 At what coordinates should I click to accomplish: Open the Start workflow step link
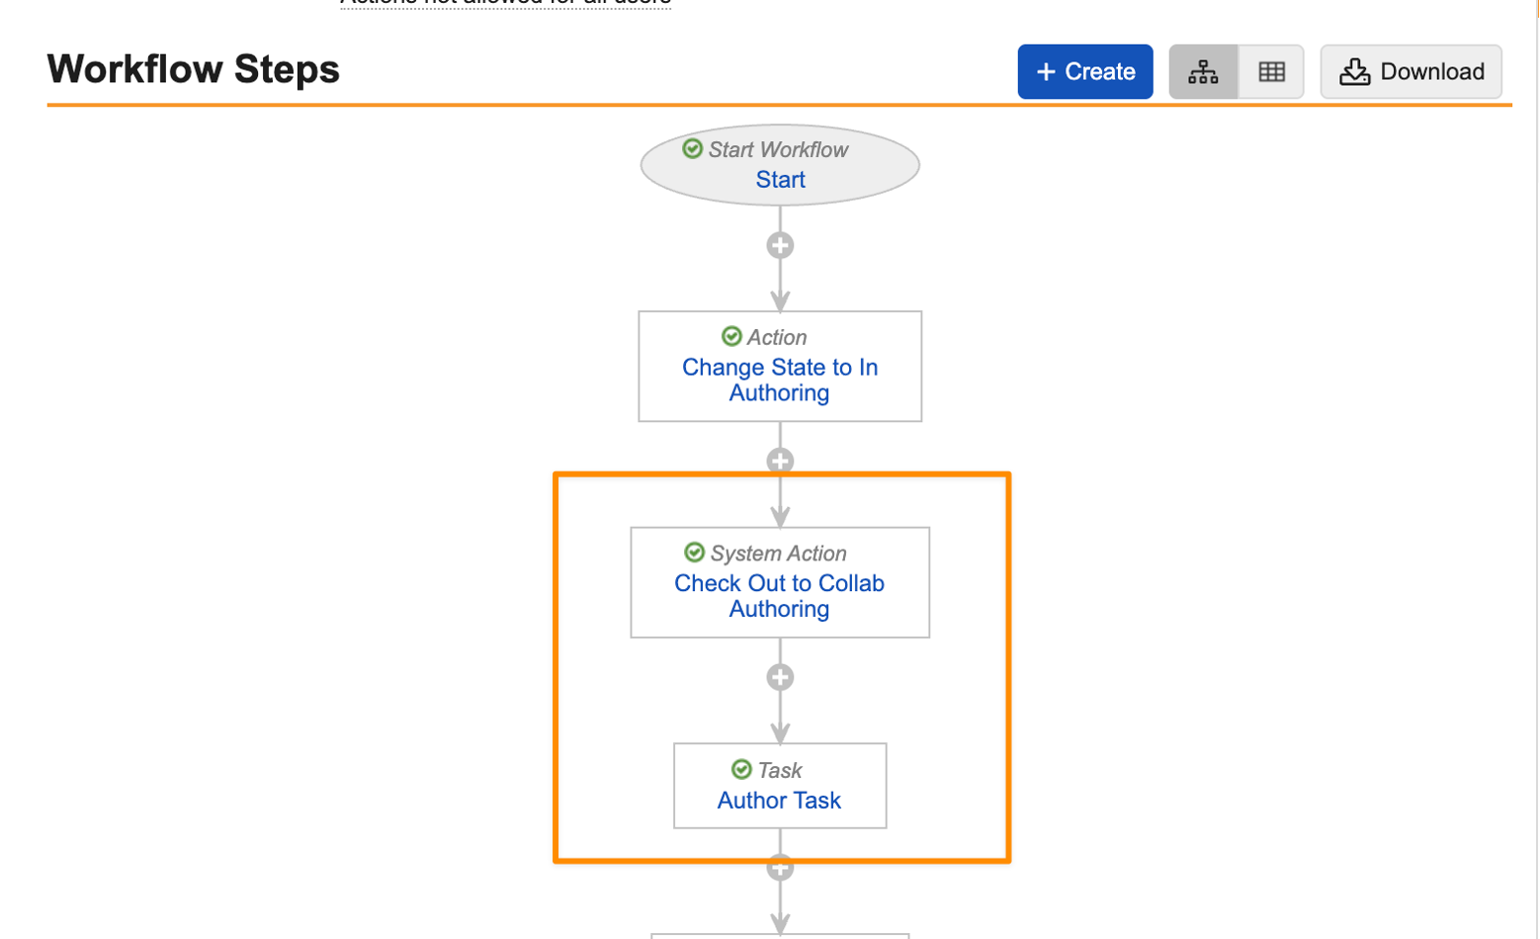coord(780,180)
